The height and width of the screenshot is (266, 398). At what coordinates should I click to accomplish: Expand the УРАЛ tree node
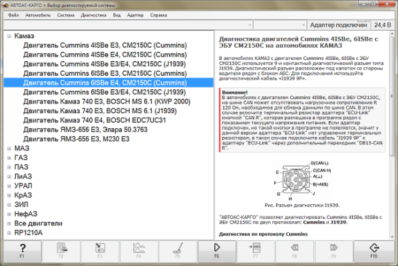9,186
